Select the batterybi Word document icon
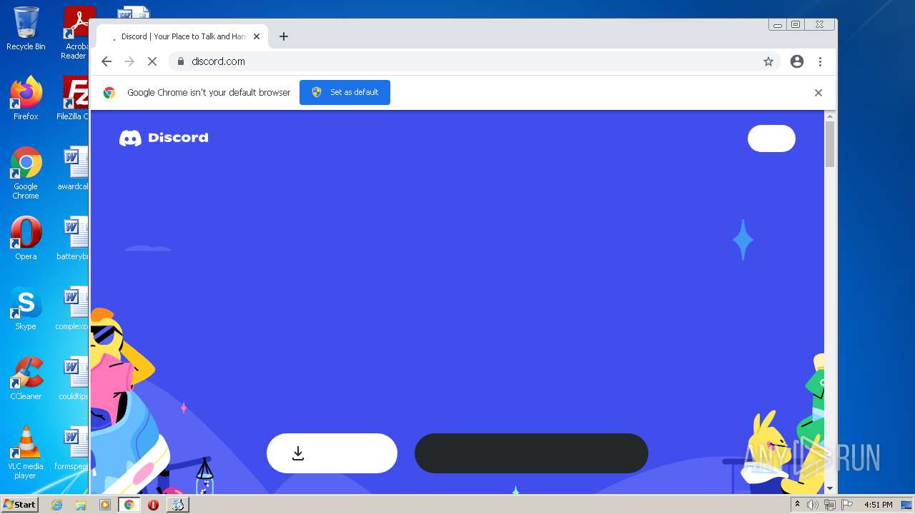This screenshot has width=915, height=514. coord(74,238)
